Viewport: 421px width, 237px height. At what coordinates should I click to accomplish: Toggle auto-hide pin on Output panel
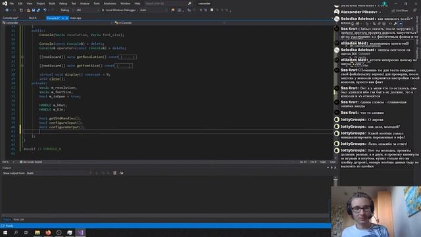click(332, 168)
